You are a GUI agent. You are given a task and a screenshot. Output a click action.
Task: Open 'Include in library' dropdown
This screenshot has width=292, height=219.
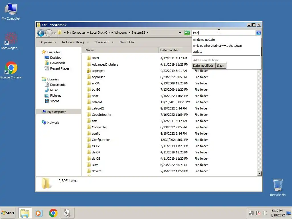click(x=75, y=42)
